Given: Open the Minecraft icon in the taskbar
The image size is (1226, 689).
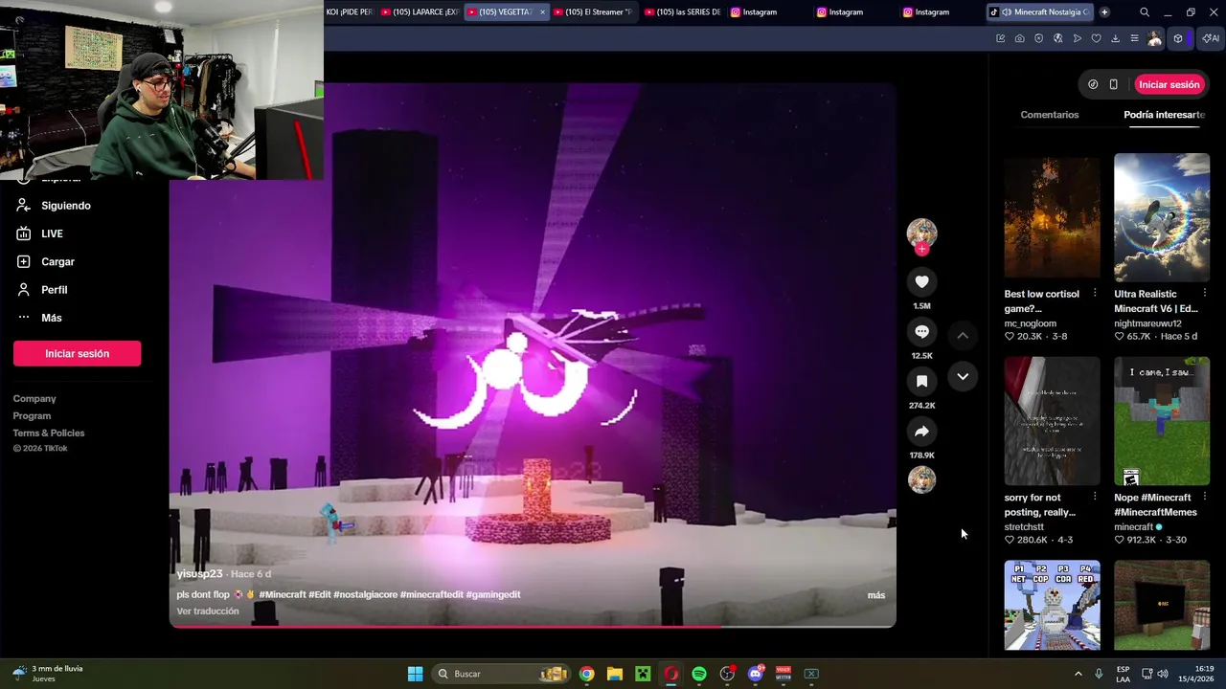Looking at the screenshot, I should tap(643, 674).
